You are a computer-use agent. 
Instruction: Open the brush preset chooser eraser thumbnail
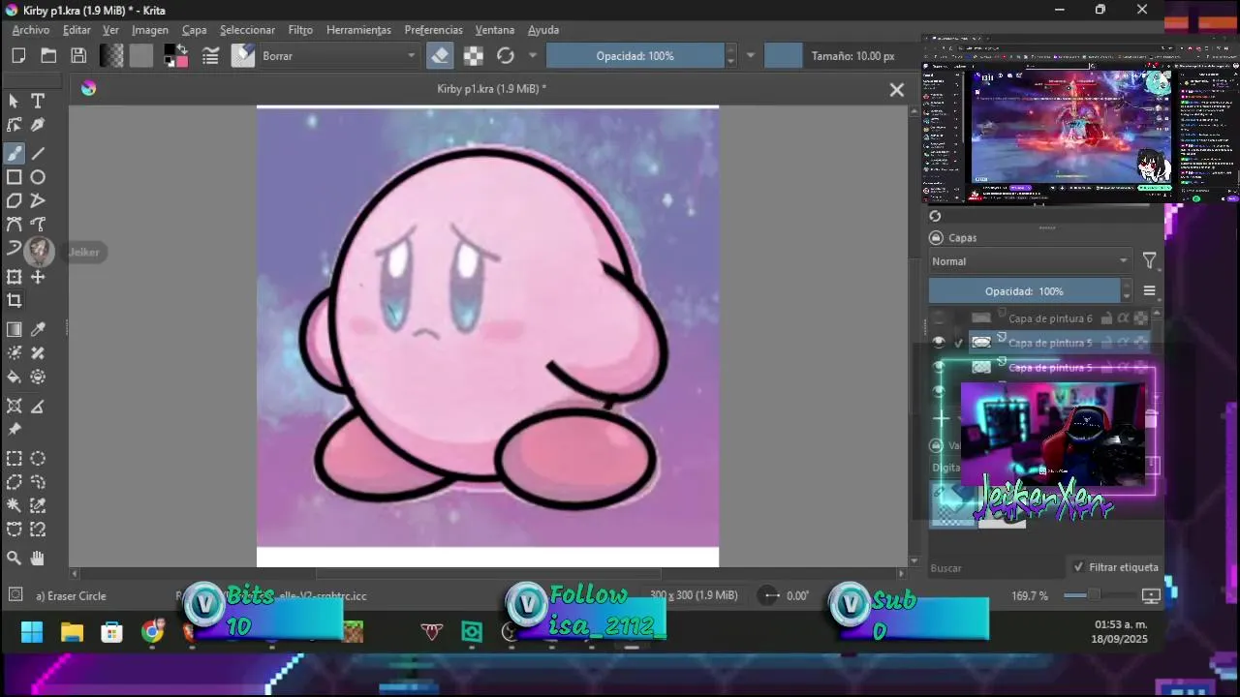[x=242, y=56]
